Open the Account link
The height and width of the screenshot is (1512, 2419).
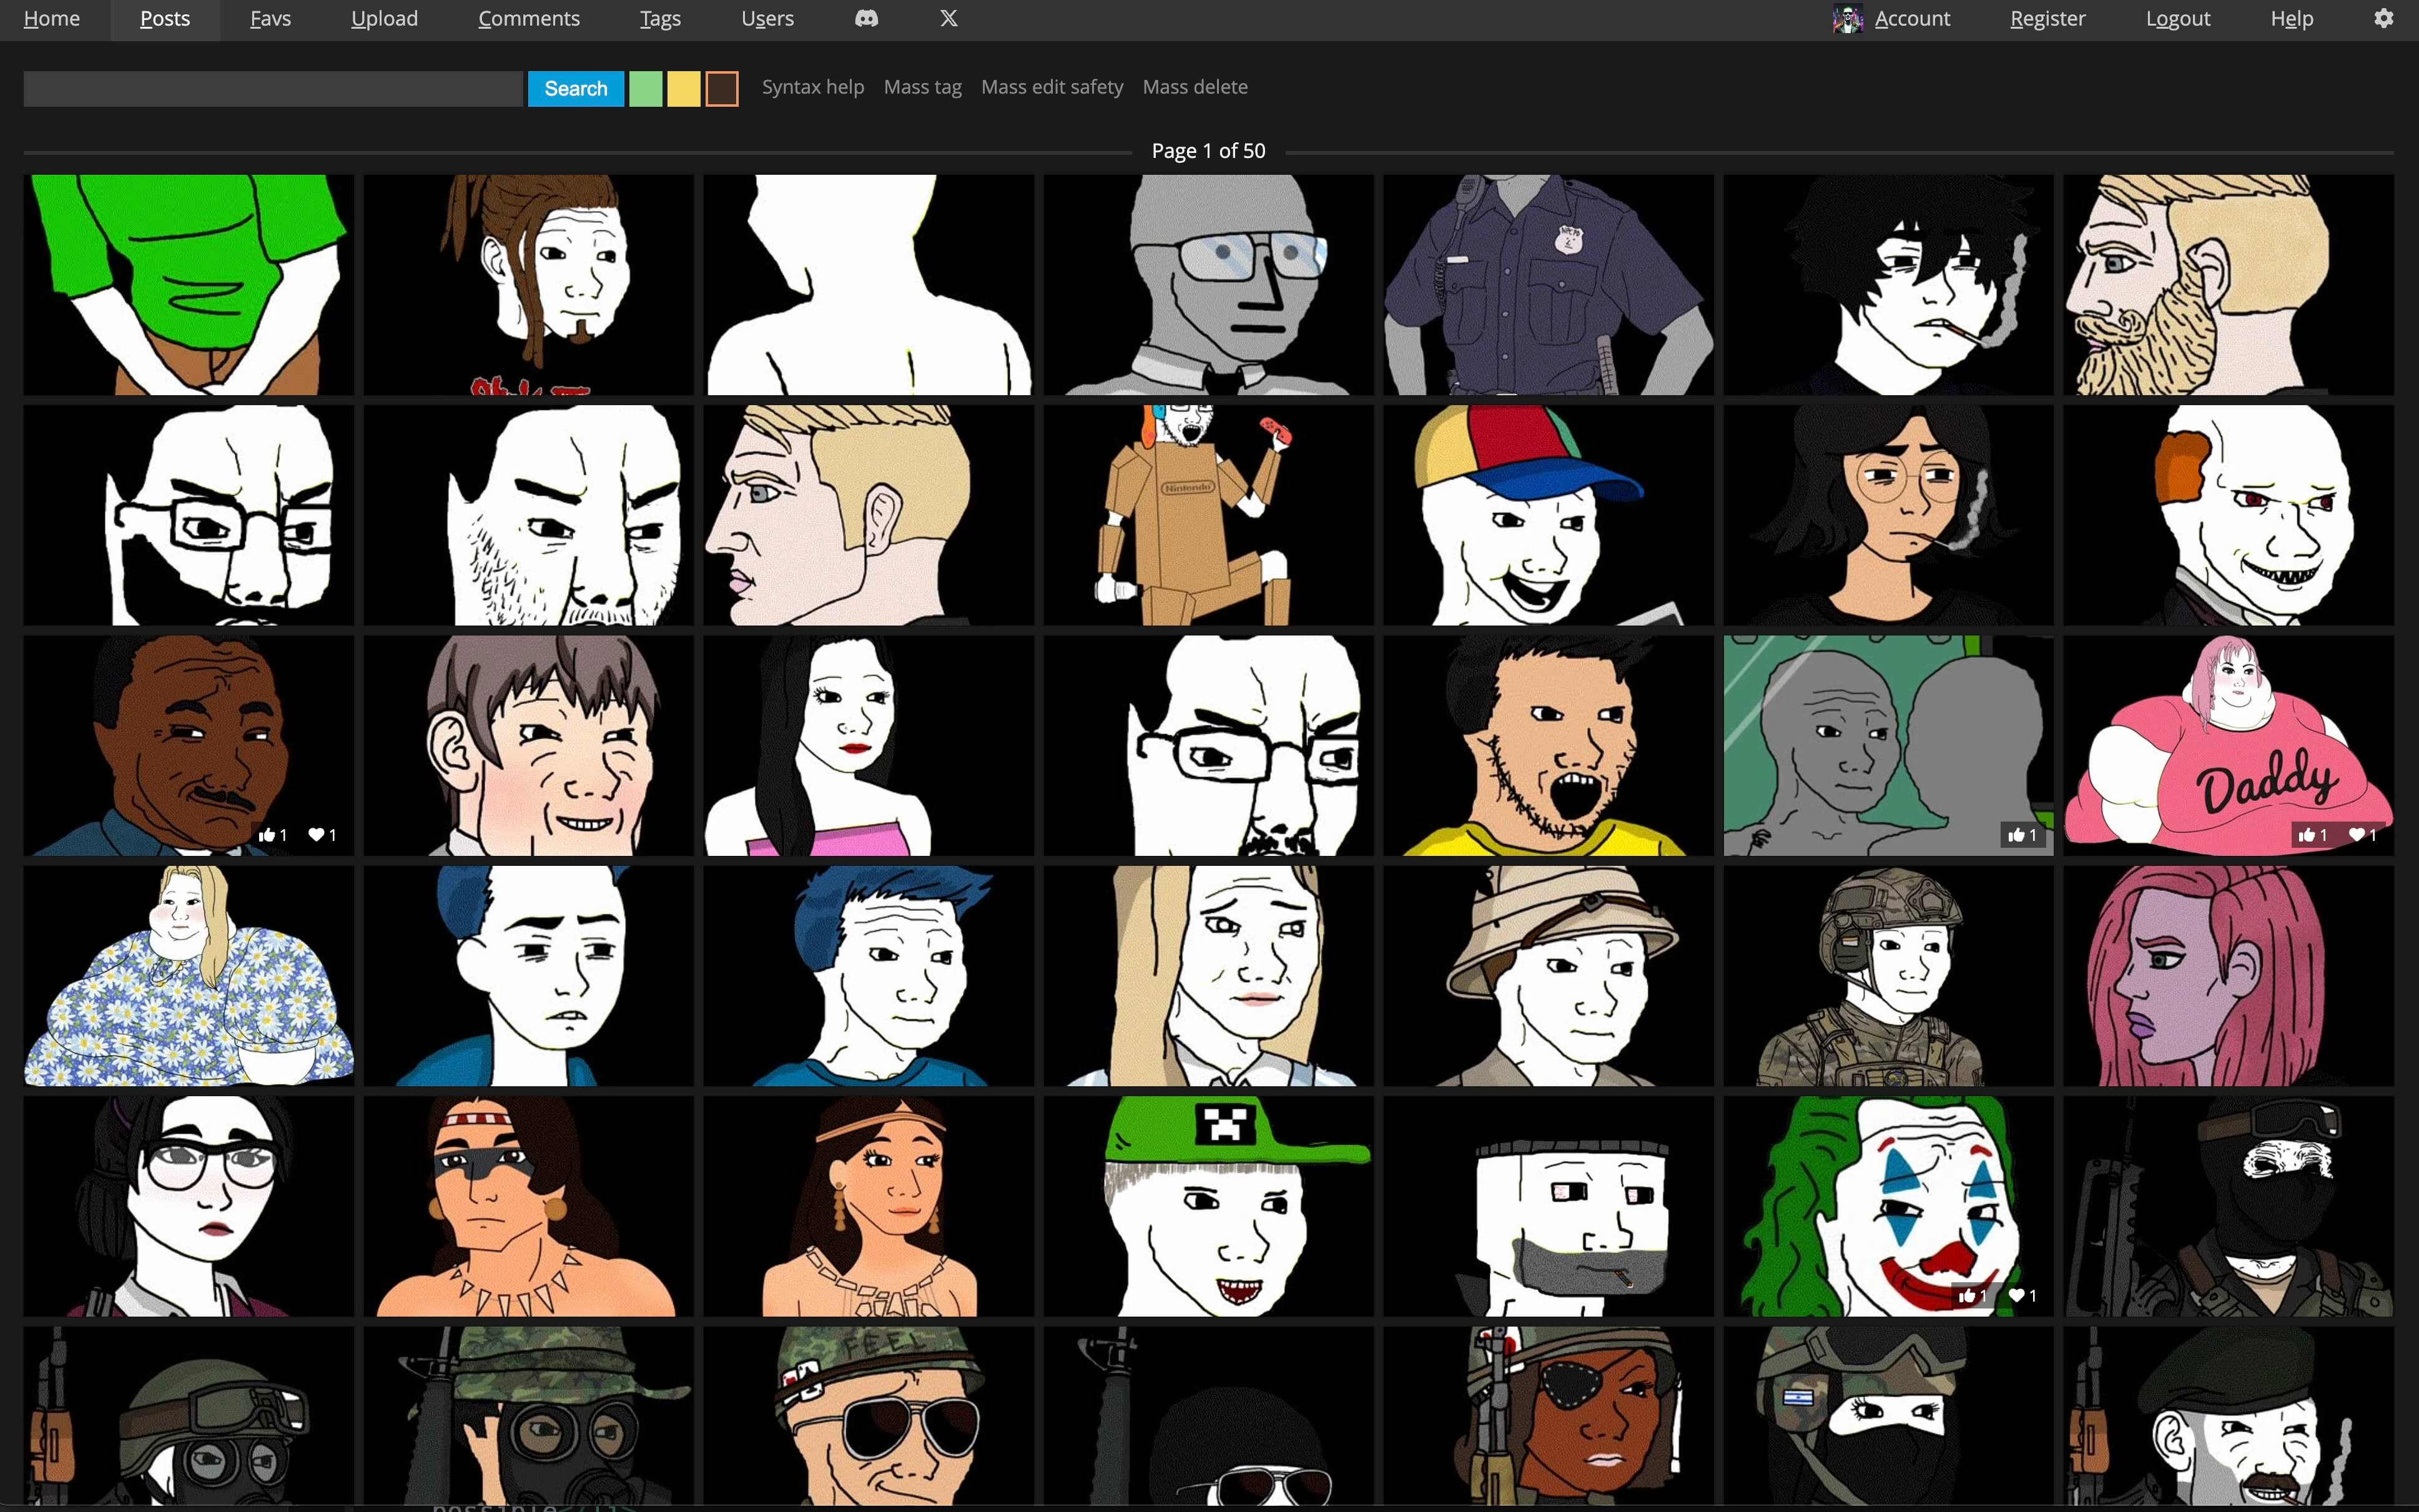1911,19
